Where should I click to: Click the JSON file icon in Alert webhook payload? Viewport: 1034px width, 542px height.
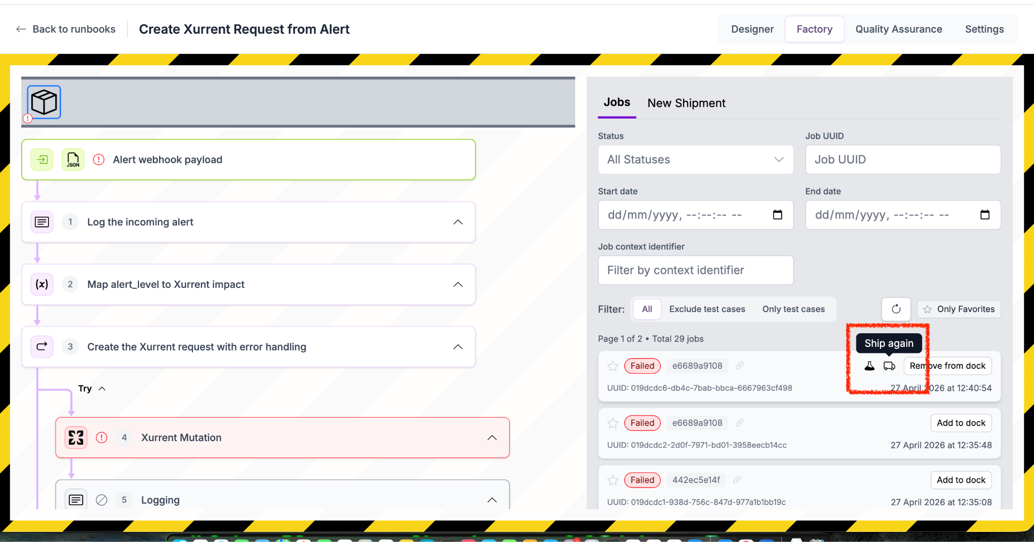click(73, 160)
